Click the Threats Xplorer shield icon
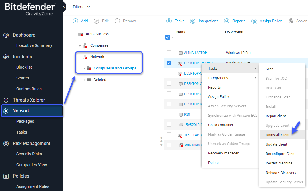 point(6,100)
